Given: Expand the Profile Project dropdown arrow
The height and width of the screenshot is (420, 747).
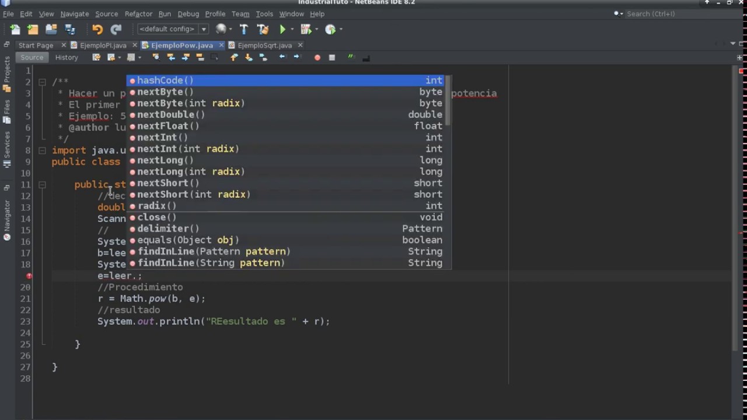Looking at the screenshot, I should click(x=340, y=29).
